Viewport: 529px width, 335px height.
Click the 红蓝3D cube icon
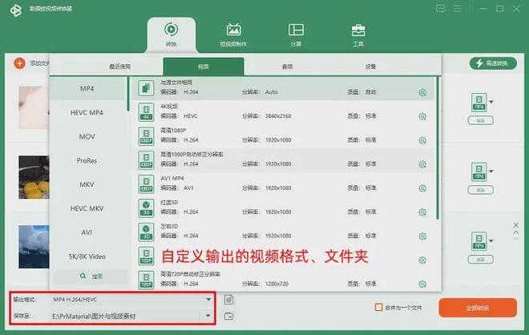(x=146, y=208)
